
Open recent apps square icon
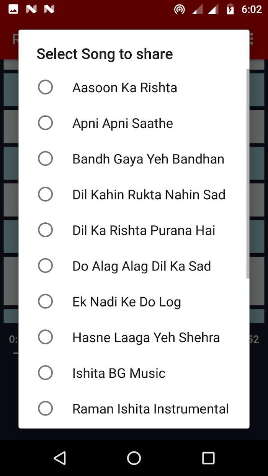[208, 458]
